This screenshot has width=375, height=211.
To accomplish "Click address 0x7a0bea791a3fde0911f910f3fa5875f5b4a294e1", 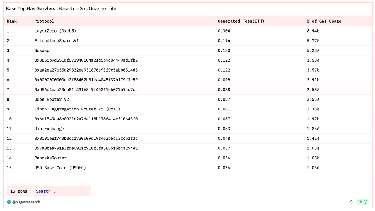I will click(86, 148).
